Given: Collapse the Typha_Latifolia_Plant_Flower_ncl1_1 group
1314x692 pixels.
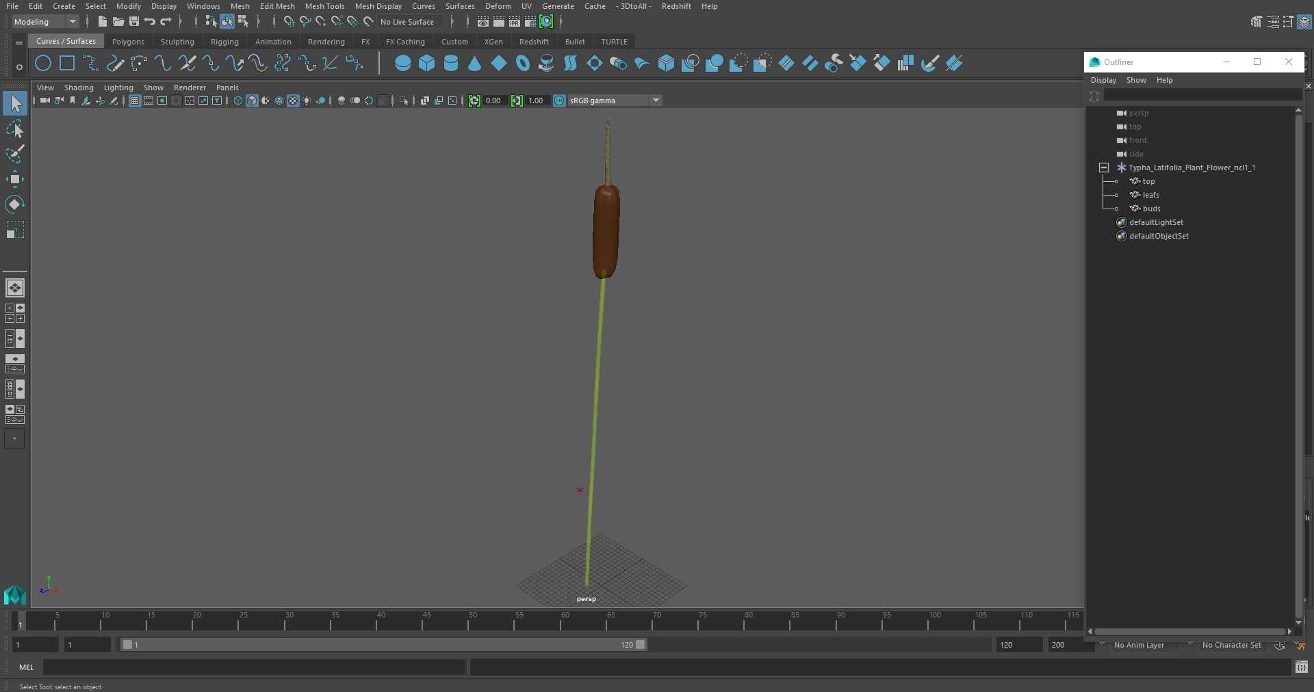Looking at the screenshot, I should click(x=1103, y=168).
